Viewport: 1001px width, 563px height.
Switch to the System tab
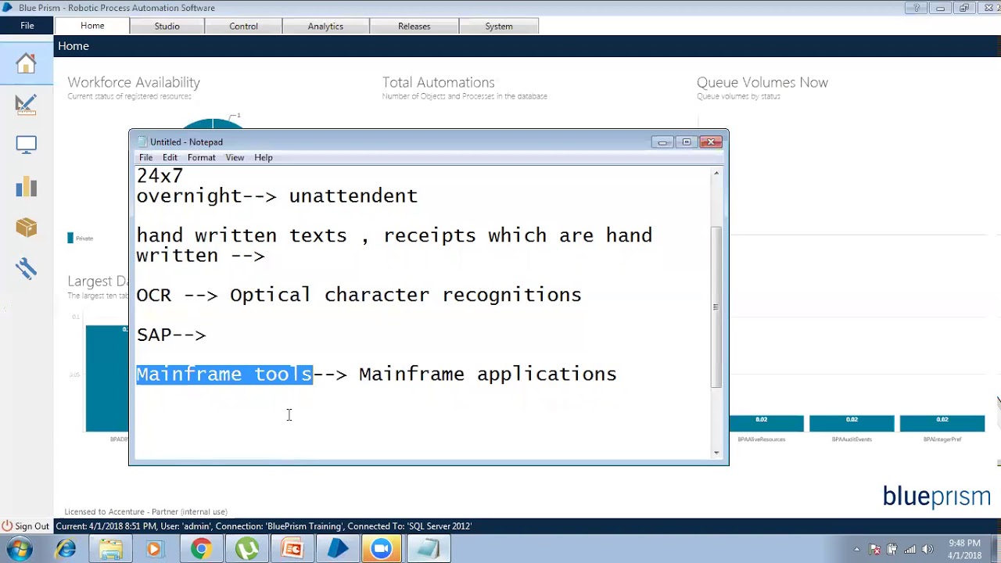pyautogui.click(x=499, y=27)
